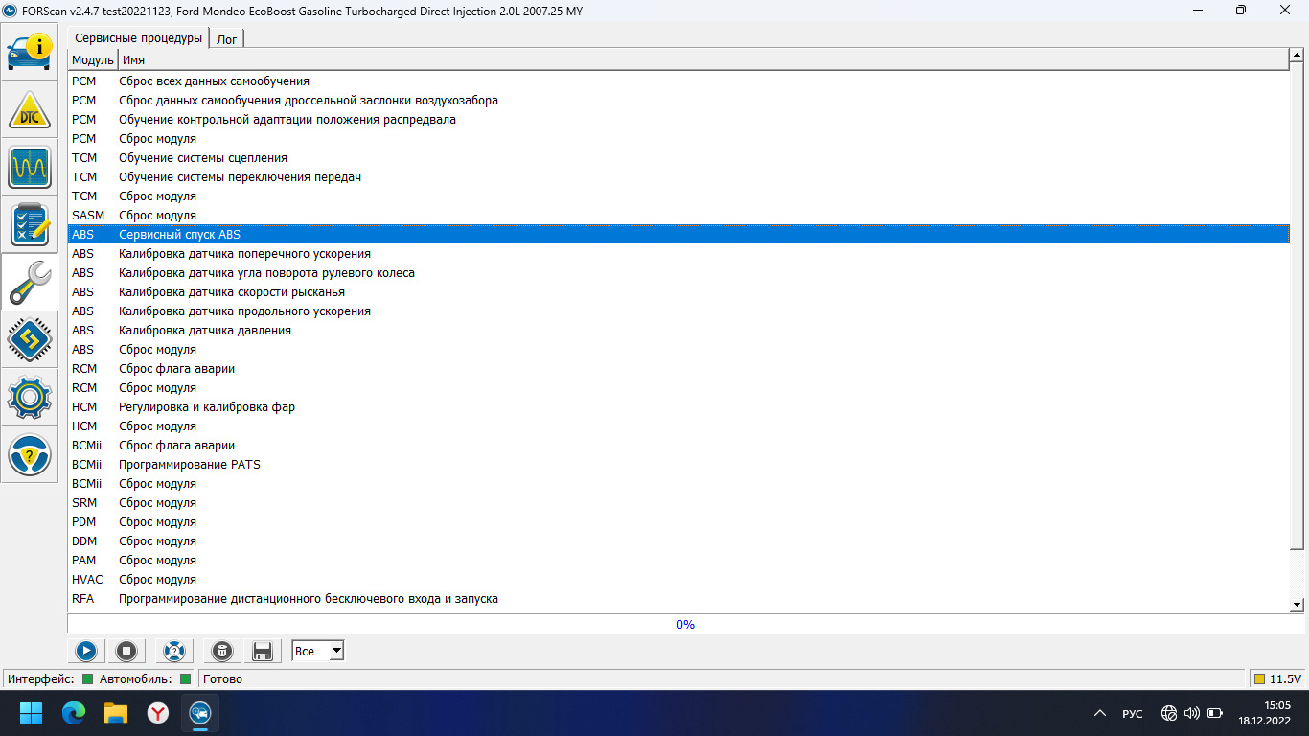The image size is (1309, 736).
Task: Select "Калибровка датчика продольного ускорения" row
Action: pos(678,311)
